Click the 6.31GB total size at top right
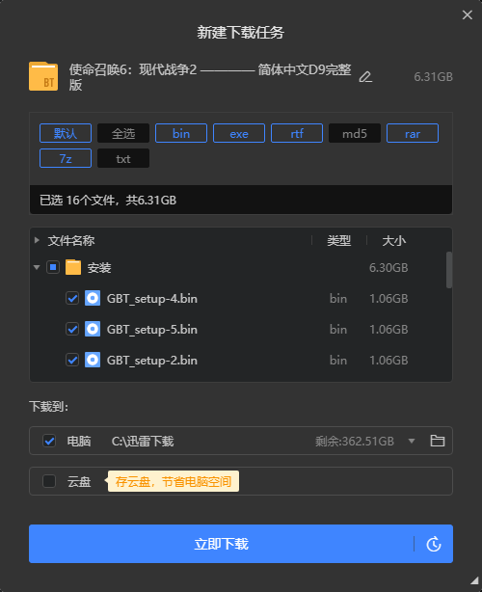Image resolution: width=482 pixels, height=592 pixels. [x=433, y=76]
